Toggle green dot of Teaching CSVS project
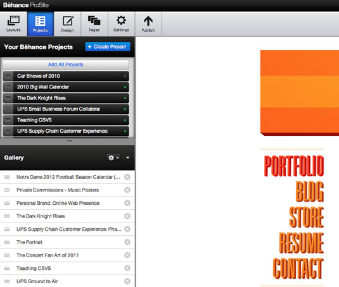This screenshot has height=287, width=339. pos(125,120)
